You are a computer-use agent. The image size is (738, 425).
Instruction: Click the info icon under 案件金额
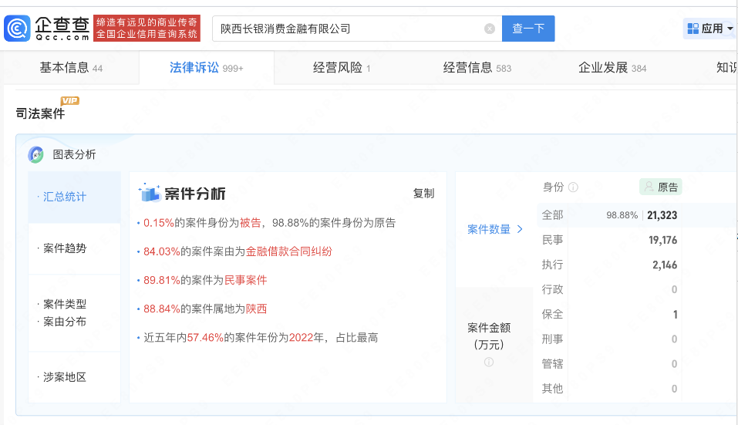(489, 363)
